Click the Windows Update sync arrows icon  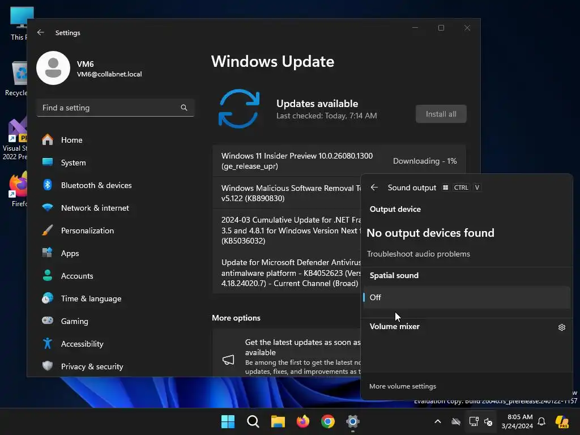(x=239, y=109)
